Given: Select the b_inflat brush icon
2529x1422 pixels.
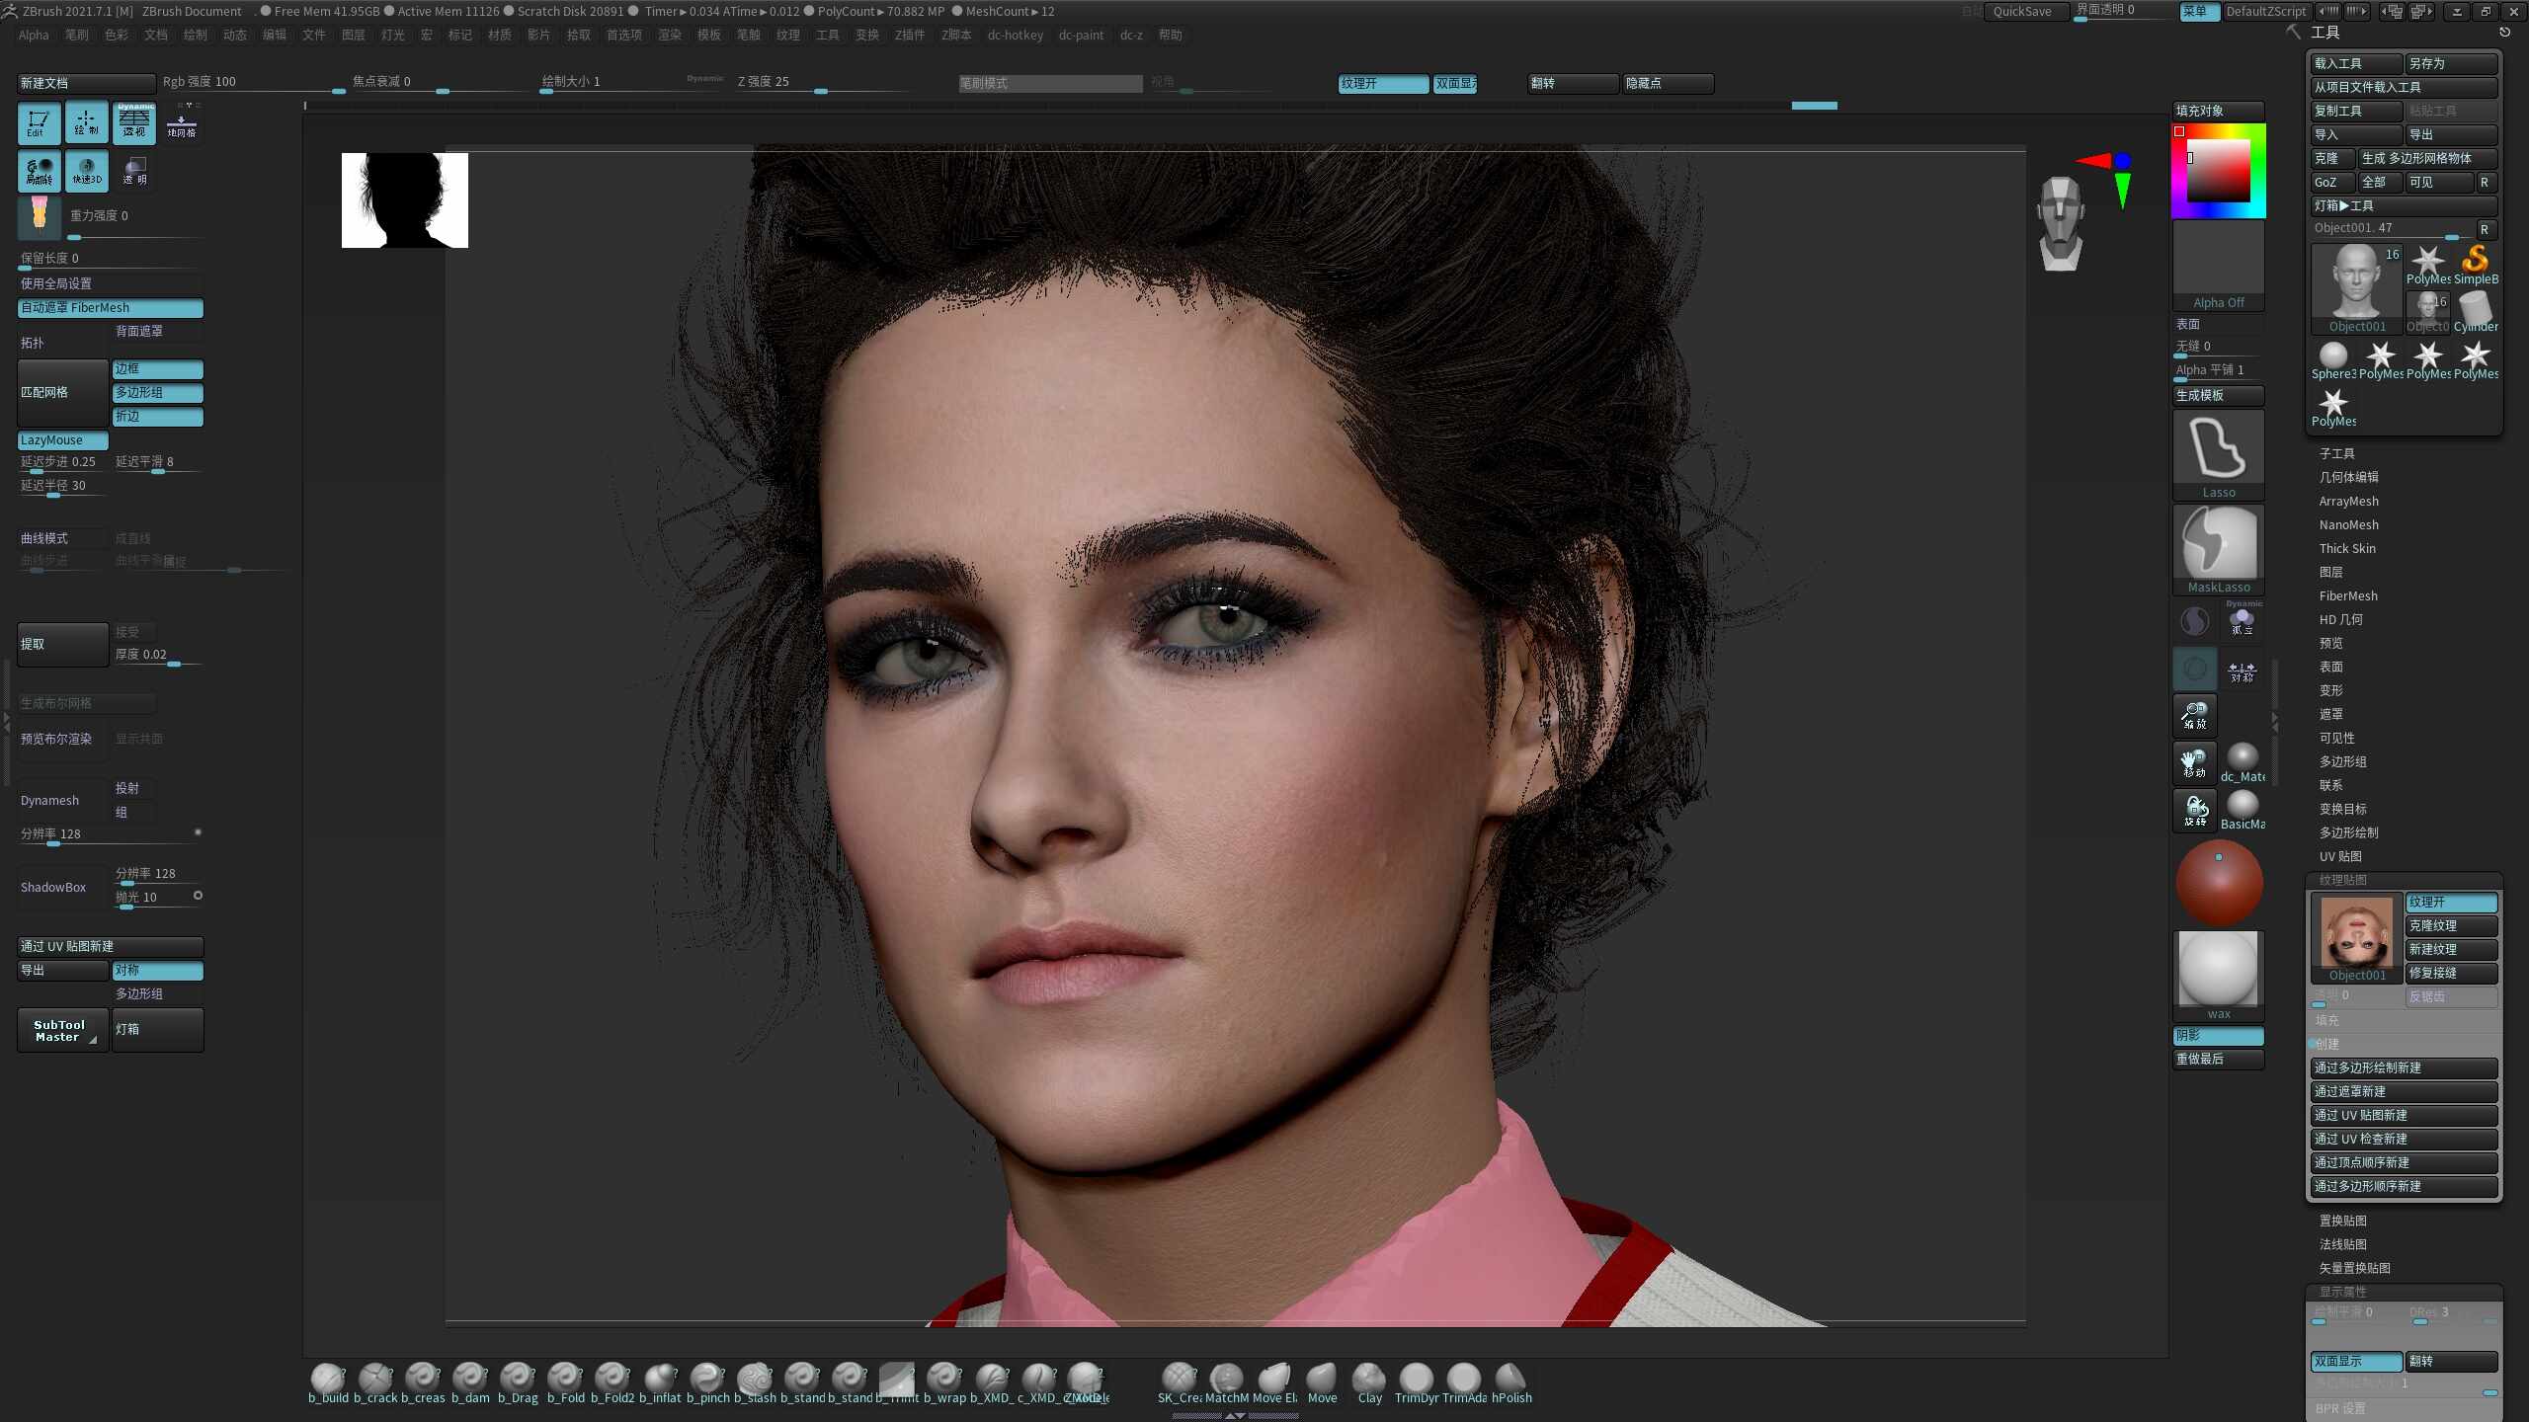Looking at the screenshot, I should pos(660,1382).
